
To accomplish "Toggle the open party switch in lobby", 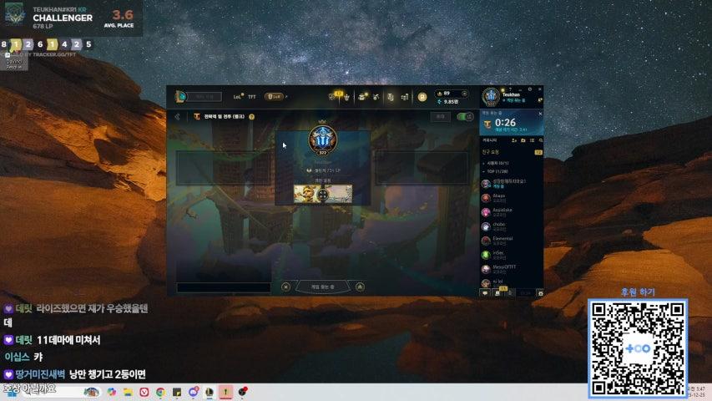I will (x=464, y=117).
